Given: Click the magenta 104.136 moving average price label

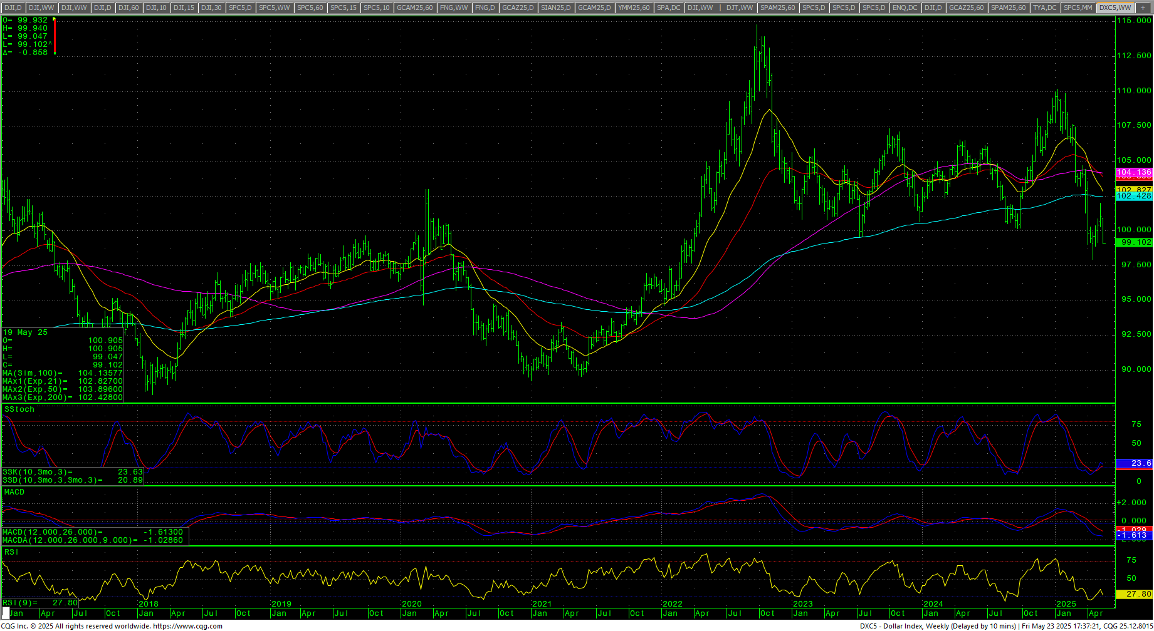Looking at the screenshot, I should point(1134,172).
